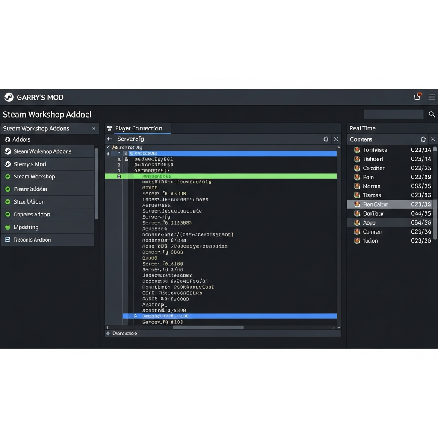The image size is (438, 438).
Task: Click avatar icon of Borfoor
Action: (357, 213)
